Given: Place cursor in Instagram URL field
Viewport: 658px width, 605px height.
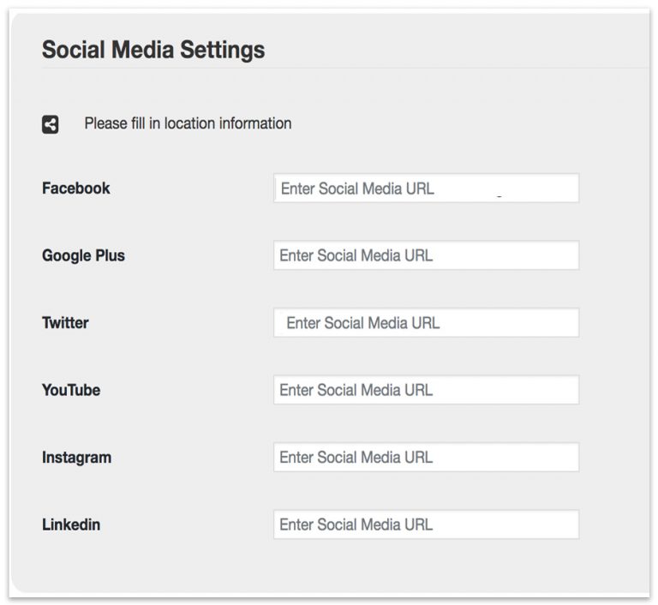Looking at the screenshot, I should click(426, 458).
